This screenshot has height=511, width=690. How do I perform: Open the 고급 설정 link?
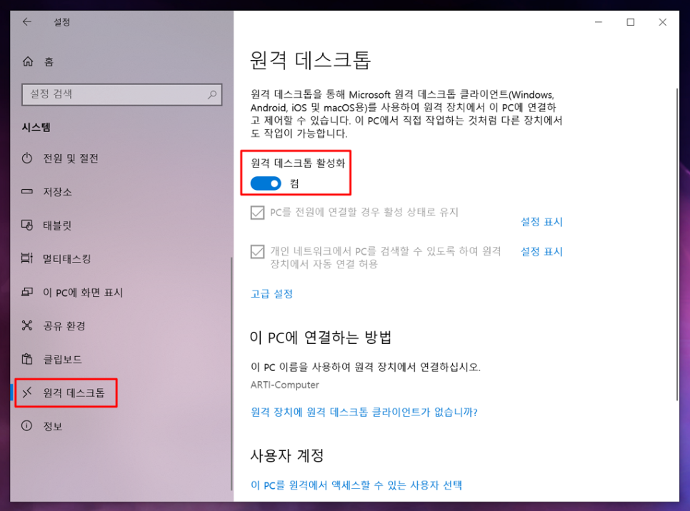click(271, 294)
